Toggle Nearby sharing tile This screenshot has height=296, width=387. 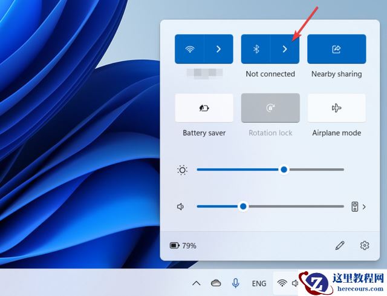click(x=337, y=49)
